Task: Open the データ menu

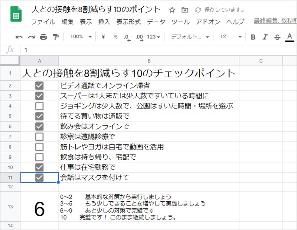Action: [156, 22]
